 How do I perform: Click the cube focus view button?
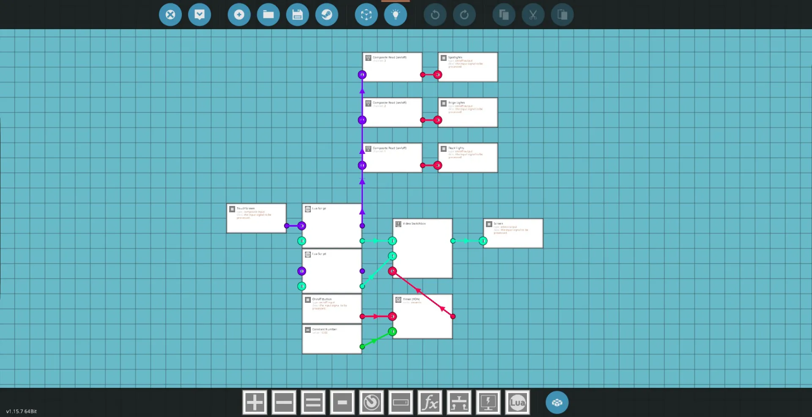click(x=366, y=15)
